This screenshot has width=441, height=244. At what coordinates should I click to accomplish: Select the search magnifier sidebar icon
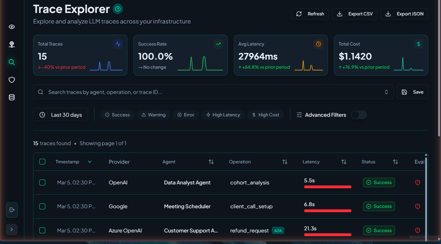coord(12,62)
